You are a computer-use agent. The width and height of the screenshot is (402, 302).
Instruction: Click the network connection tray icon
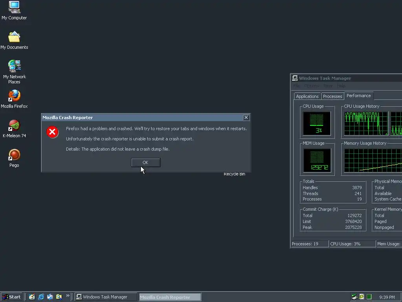354,297
